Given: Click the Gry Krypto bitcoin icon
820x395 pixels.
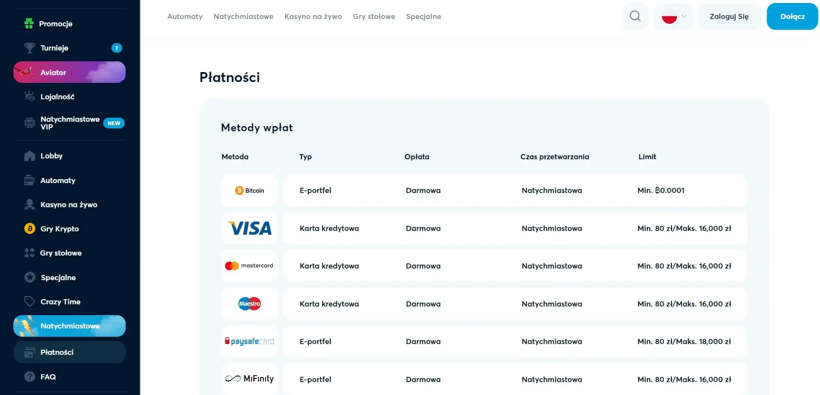Looking at the screenshot, I should 29,229.
